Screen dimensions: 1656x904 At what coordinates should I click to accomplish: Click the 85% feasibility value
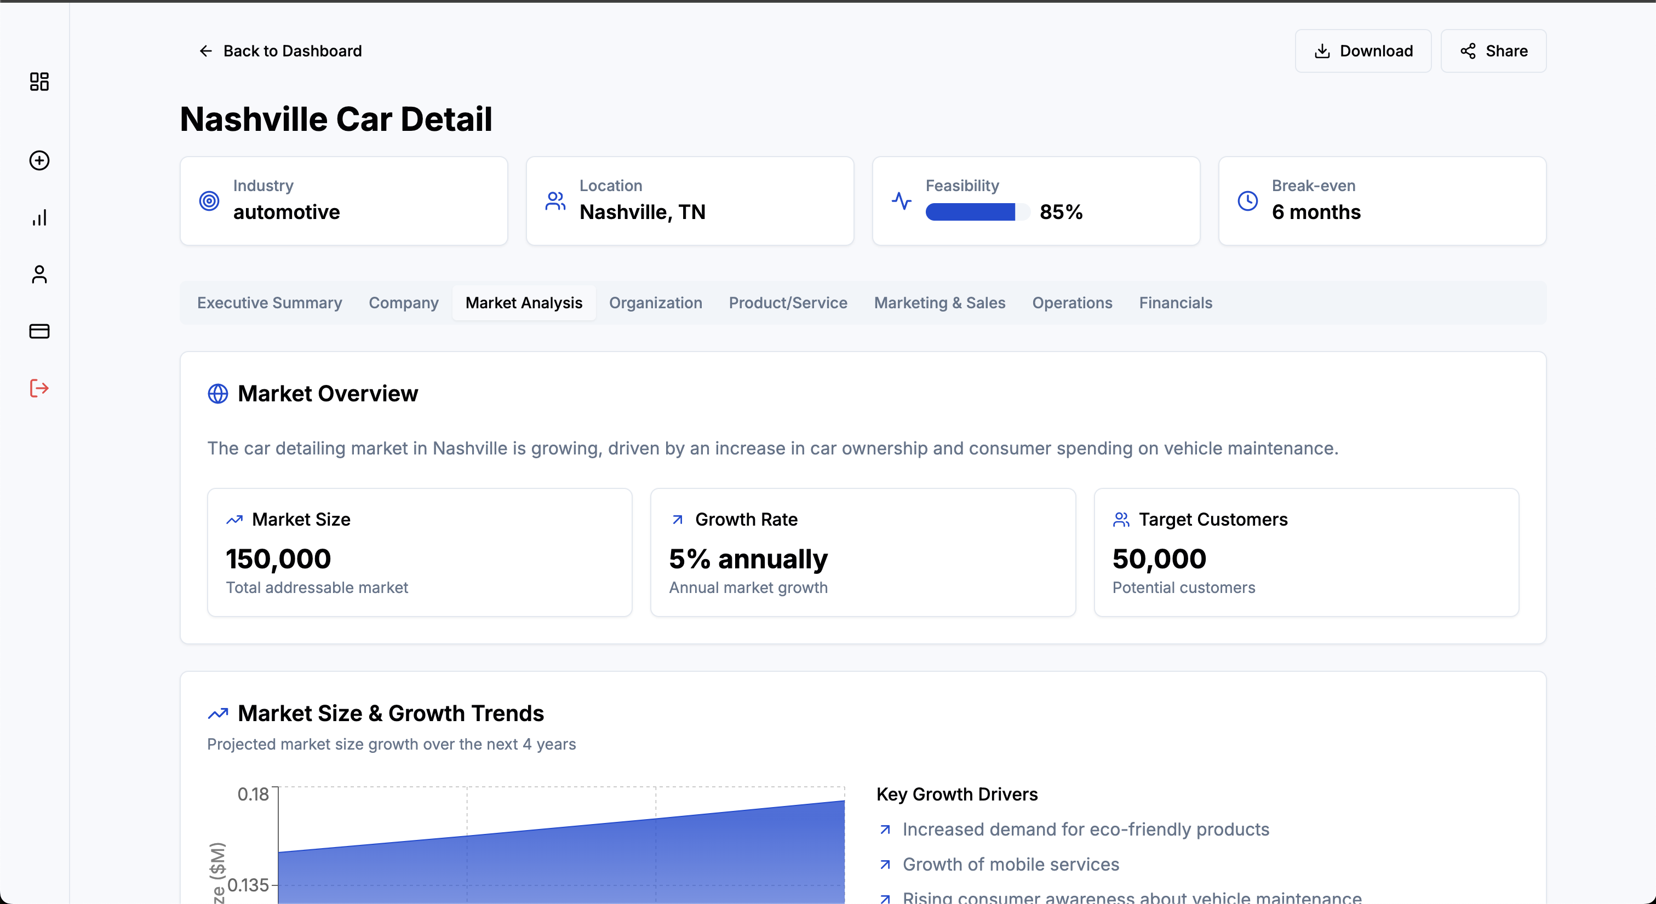point(1061,212)
